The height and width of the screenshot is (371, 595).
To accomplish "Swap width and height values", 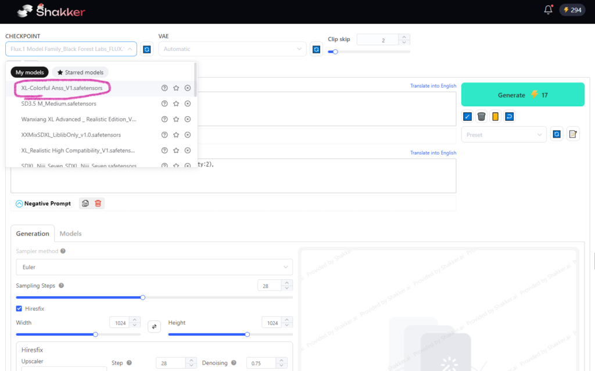I will [x=155, y=326].
